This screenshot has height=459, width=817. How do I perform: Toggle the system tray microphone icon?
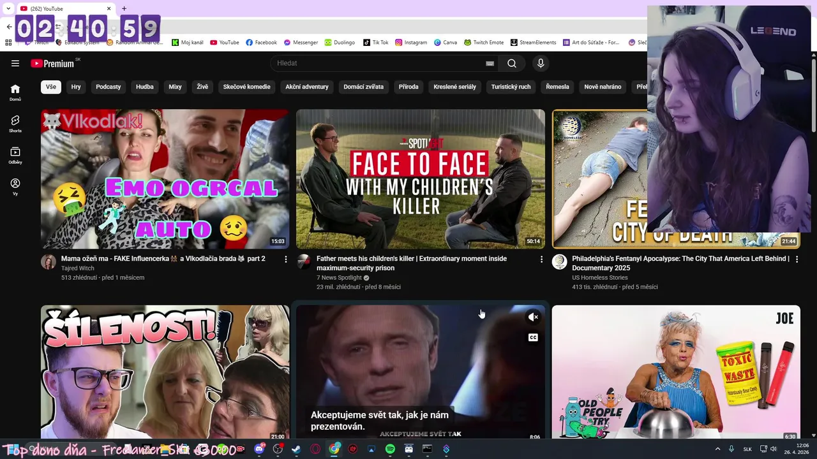[x=731, y=449]
